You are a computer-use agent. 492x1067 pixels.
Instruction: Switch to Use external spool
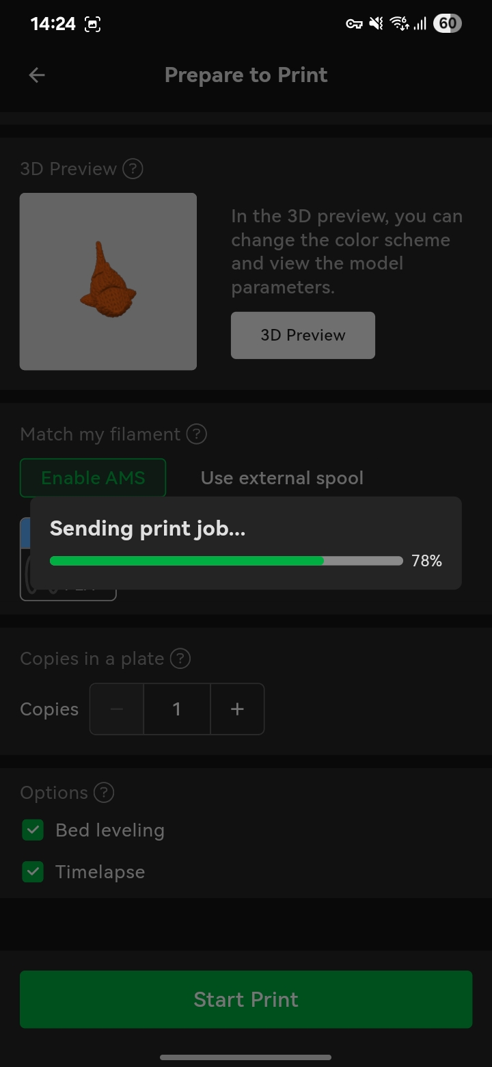pos(282,477)
